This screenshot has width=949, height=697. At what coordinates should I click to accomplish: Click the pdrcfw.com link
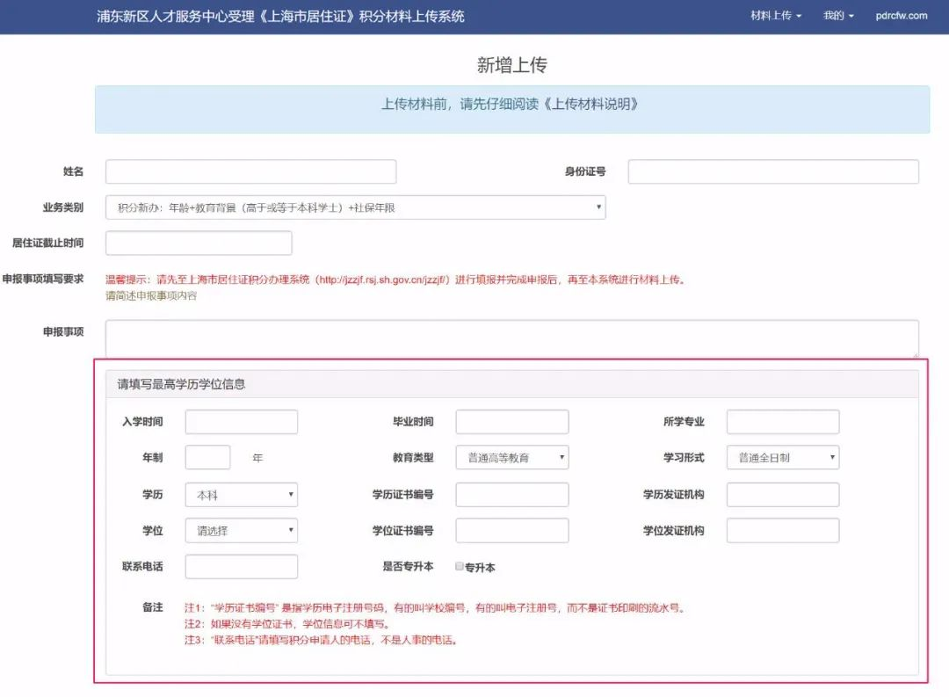coord(902,16)
